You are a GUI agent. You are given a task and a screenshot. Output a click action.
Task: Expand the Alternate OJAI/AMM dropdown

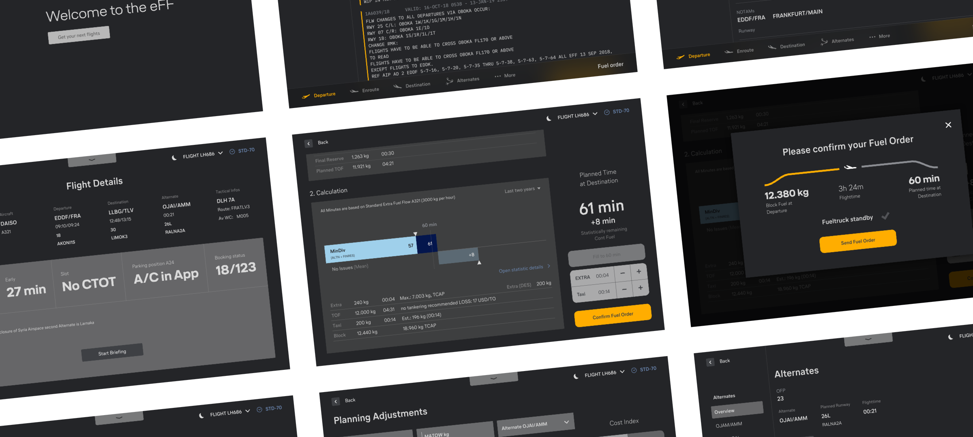pyautogui.click(x=535, y=425)
